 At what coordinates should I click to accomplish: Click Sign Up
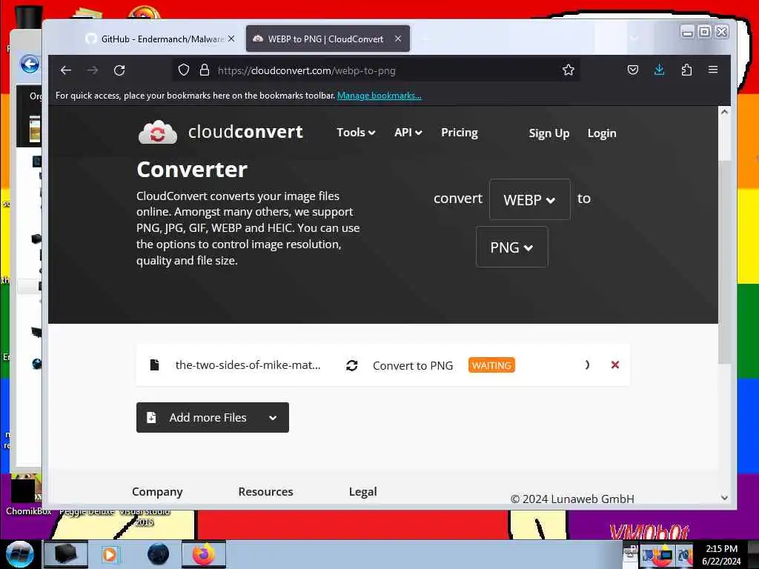pos(549,133)
